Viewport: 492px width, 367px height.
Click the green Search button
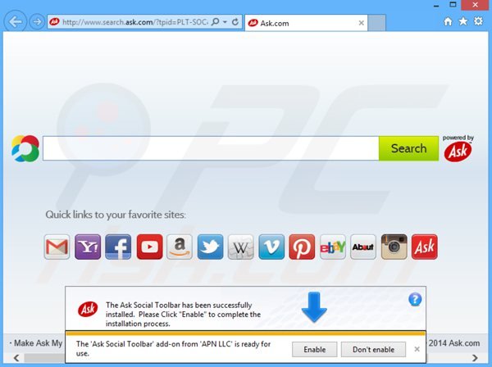(x=408, y=148)
